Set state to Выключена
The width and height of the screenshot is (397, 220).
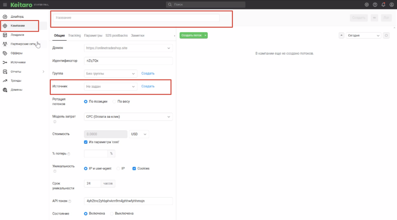pos(112,213)
